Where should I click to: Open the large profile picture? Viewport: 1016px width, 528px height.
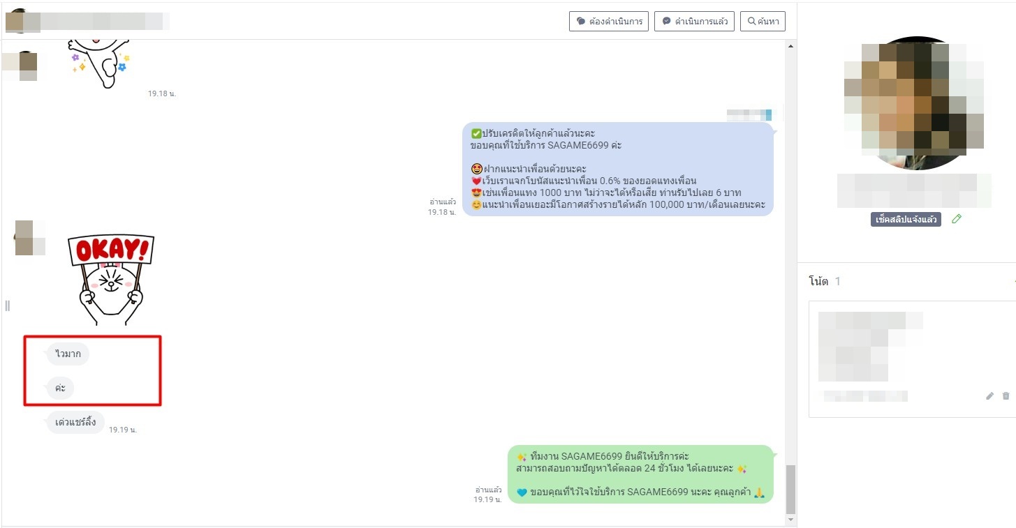(x=914, y=103)
